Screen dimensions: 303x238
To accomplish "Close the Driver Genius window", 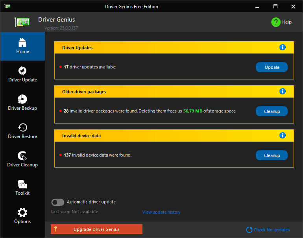I will pyautogui.click(x=293, y=7).
